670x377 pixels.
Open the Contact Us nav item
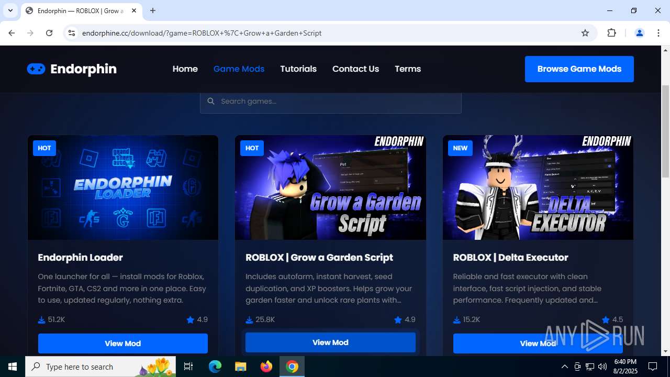coord(355,69)
